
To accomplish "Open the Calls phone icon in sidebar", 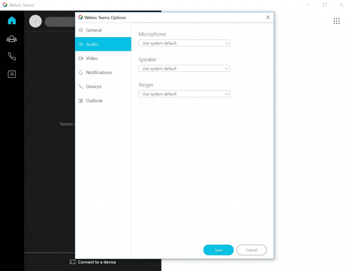I will [x=12, y=56].
